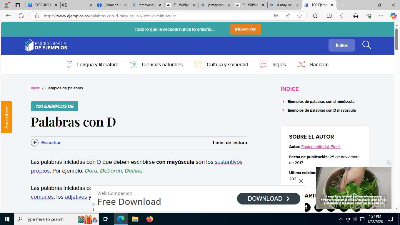Image resolution: width=400 pixels, height=225 pixels.
Task: Follow the Inicio breadcrumb link
Action: pos(35,88)
